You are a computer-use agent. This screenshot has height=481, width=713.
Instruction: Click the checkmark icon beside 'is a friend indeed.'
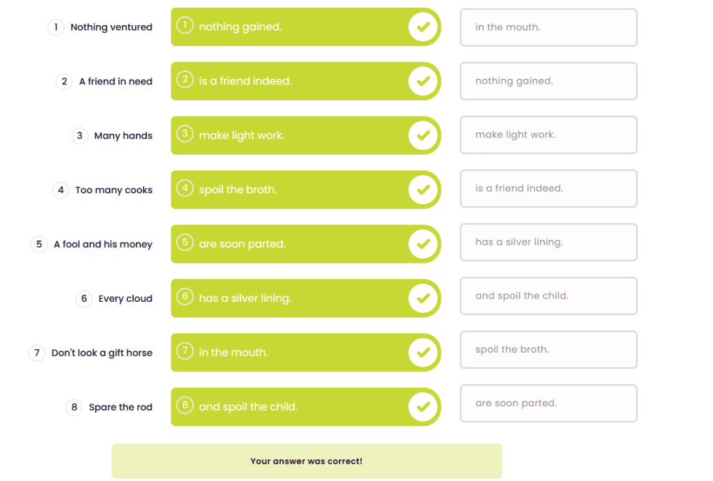[422, 82]
